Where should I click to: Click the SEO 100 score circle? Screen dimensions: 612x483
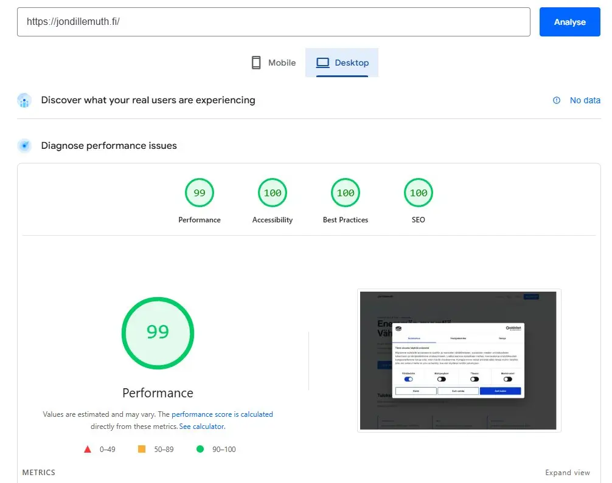coord(418,193)
